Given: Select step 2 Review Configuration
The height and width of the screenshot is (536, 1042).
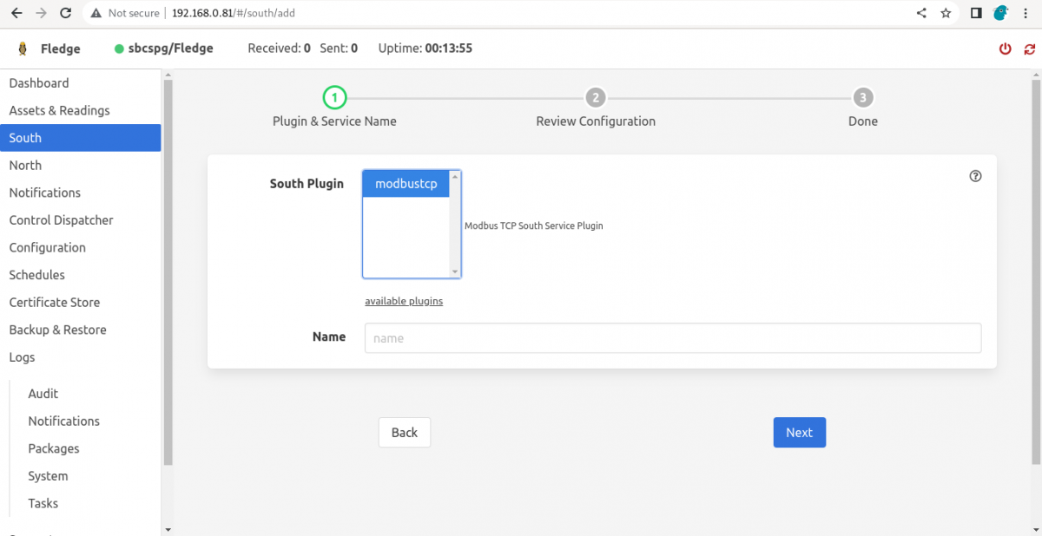Looking at the screenshot, I should tap(595, 98).
